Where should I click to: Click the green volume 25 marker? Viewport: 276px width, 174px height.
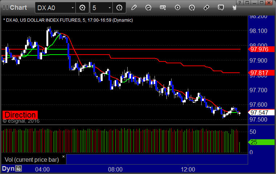(261, 142)
